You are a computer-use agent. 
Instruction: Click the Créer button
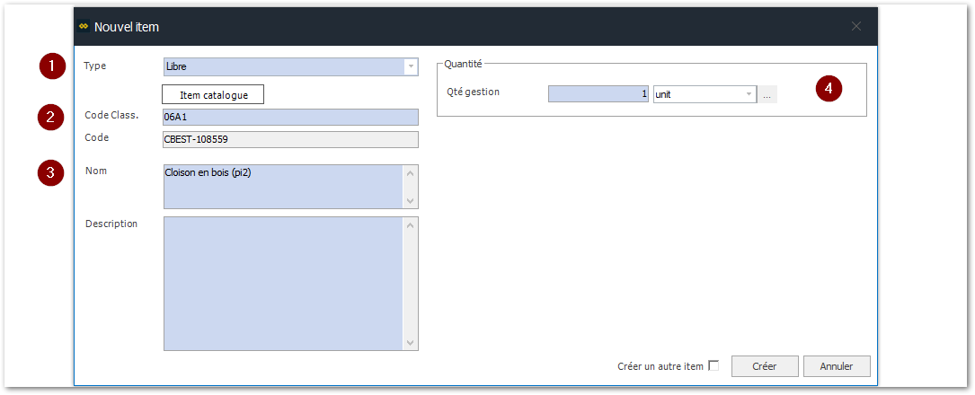[x=764, y=366]
